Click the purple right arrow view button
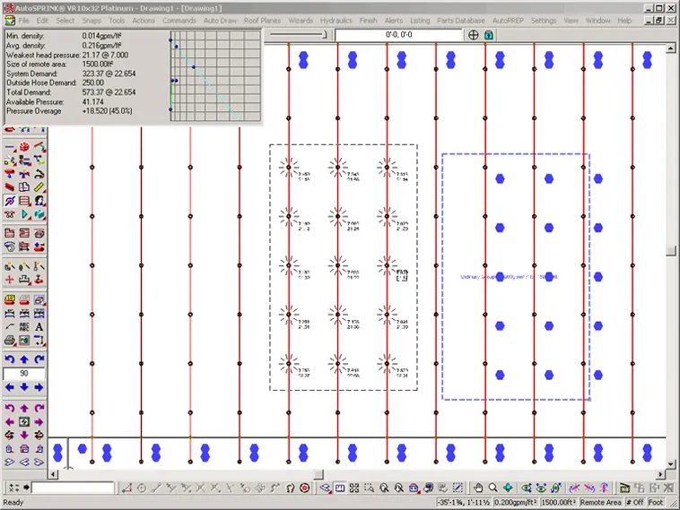The width and height of the screenshot is (680, 510). (x=39, y=421)
